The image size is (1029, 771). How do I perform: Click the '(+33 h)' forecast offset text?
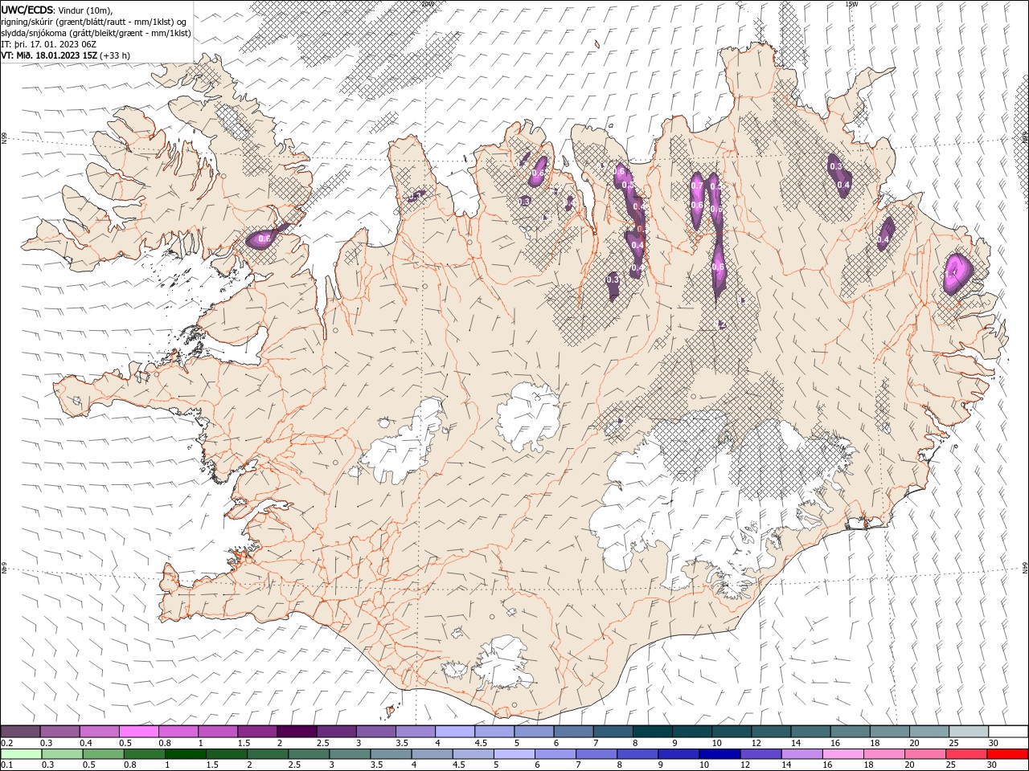pyautogui.click(x=115, y=55)
